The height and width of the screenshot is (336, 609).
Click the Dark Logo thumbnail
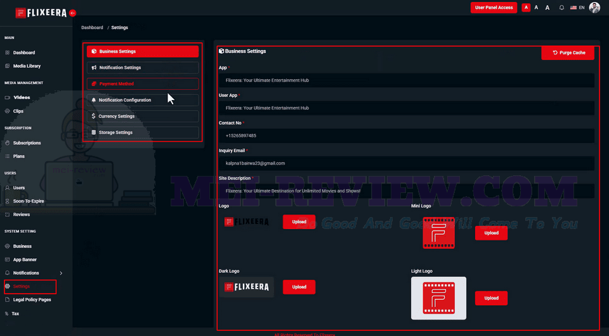tap(246, 287)
